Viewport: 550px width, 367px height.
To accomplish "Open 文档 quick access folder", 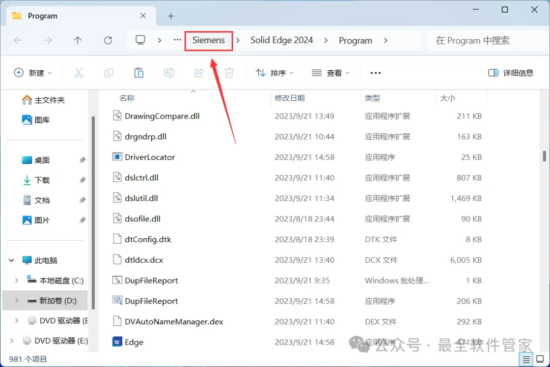I will (x=36, y=200).
